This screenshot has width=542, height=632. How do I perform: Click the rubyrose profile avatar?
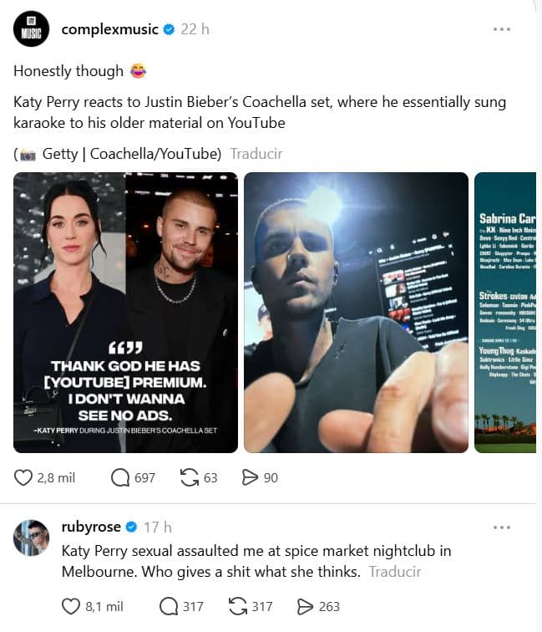pyautogui.click(x=32, y=538)
